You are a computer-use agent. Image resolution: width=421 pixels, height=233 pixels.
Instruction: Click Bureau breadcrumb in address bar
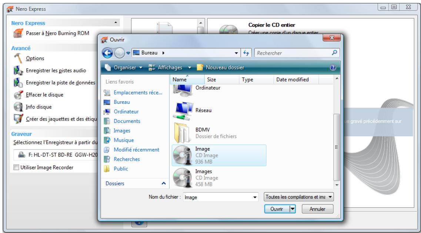click(149, 53)
